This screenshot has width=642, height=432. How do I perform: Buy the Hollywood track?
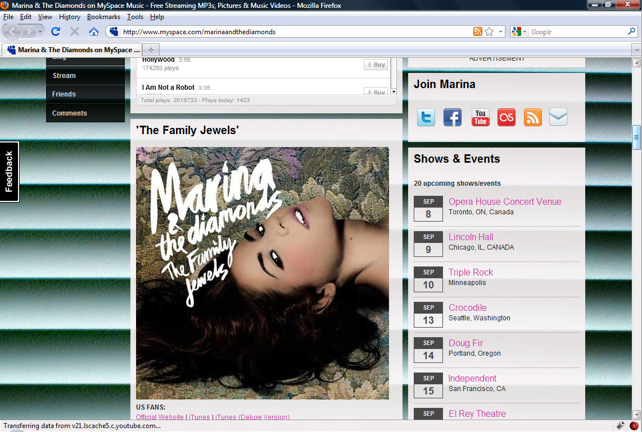(376, 65)
